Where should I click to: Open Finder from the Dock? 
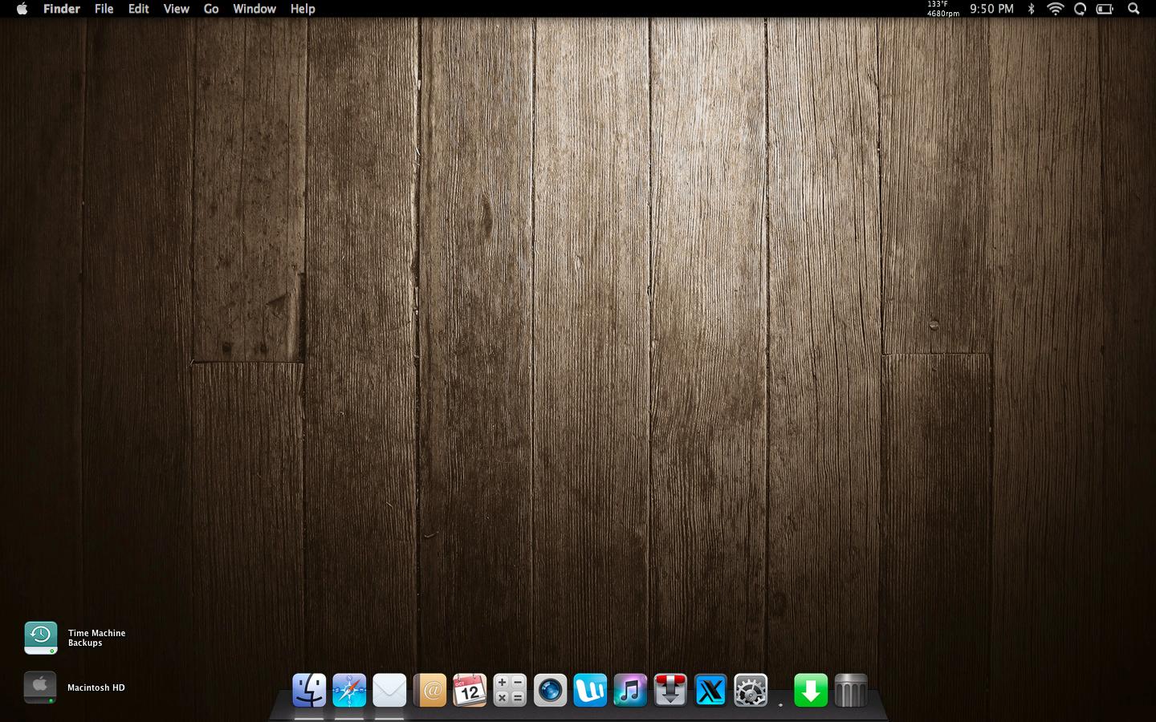pos(309,690)
